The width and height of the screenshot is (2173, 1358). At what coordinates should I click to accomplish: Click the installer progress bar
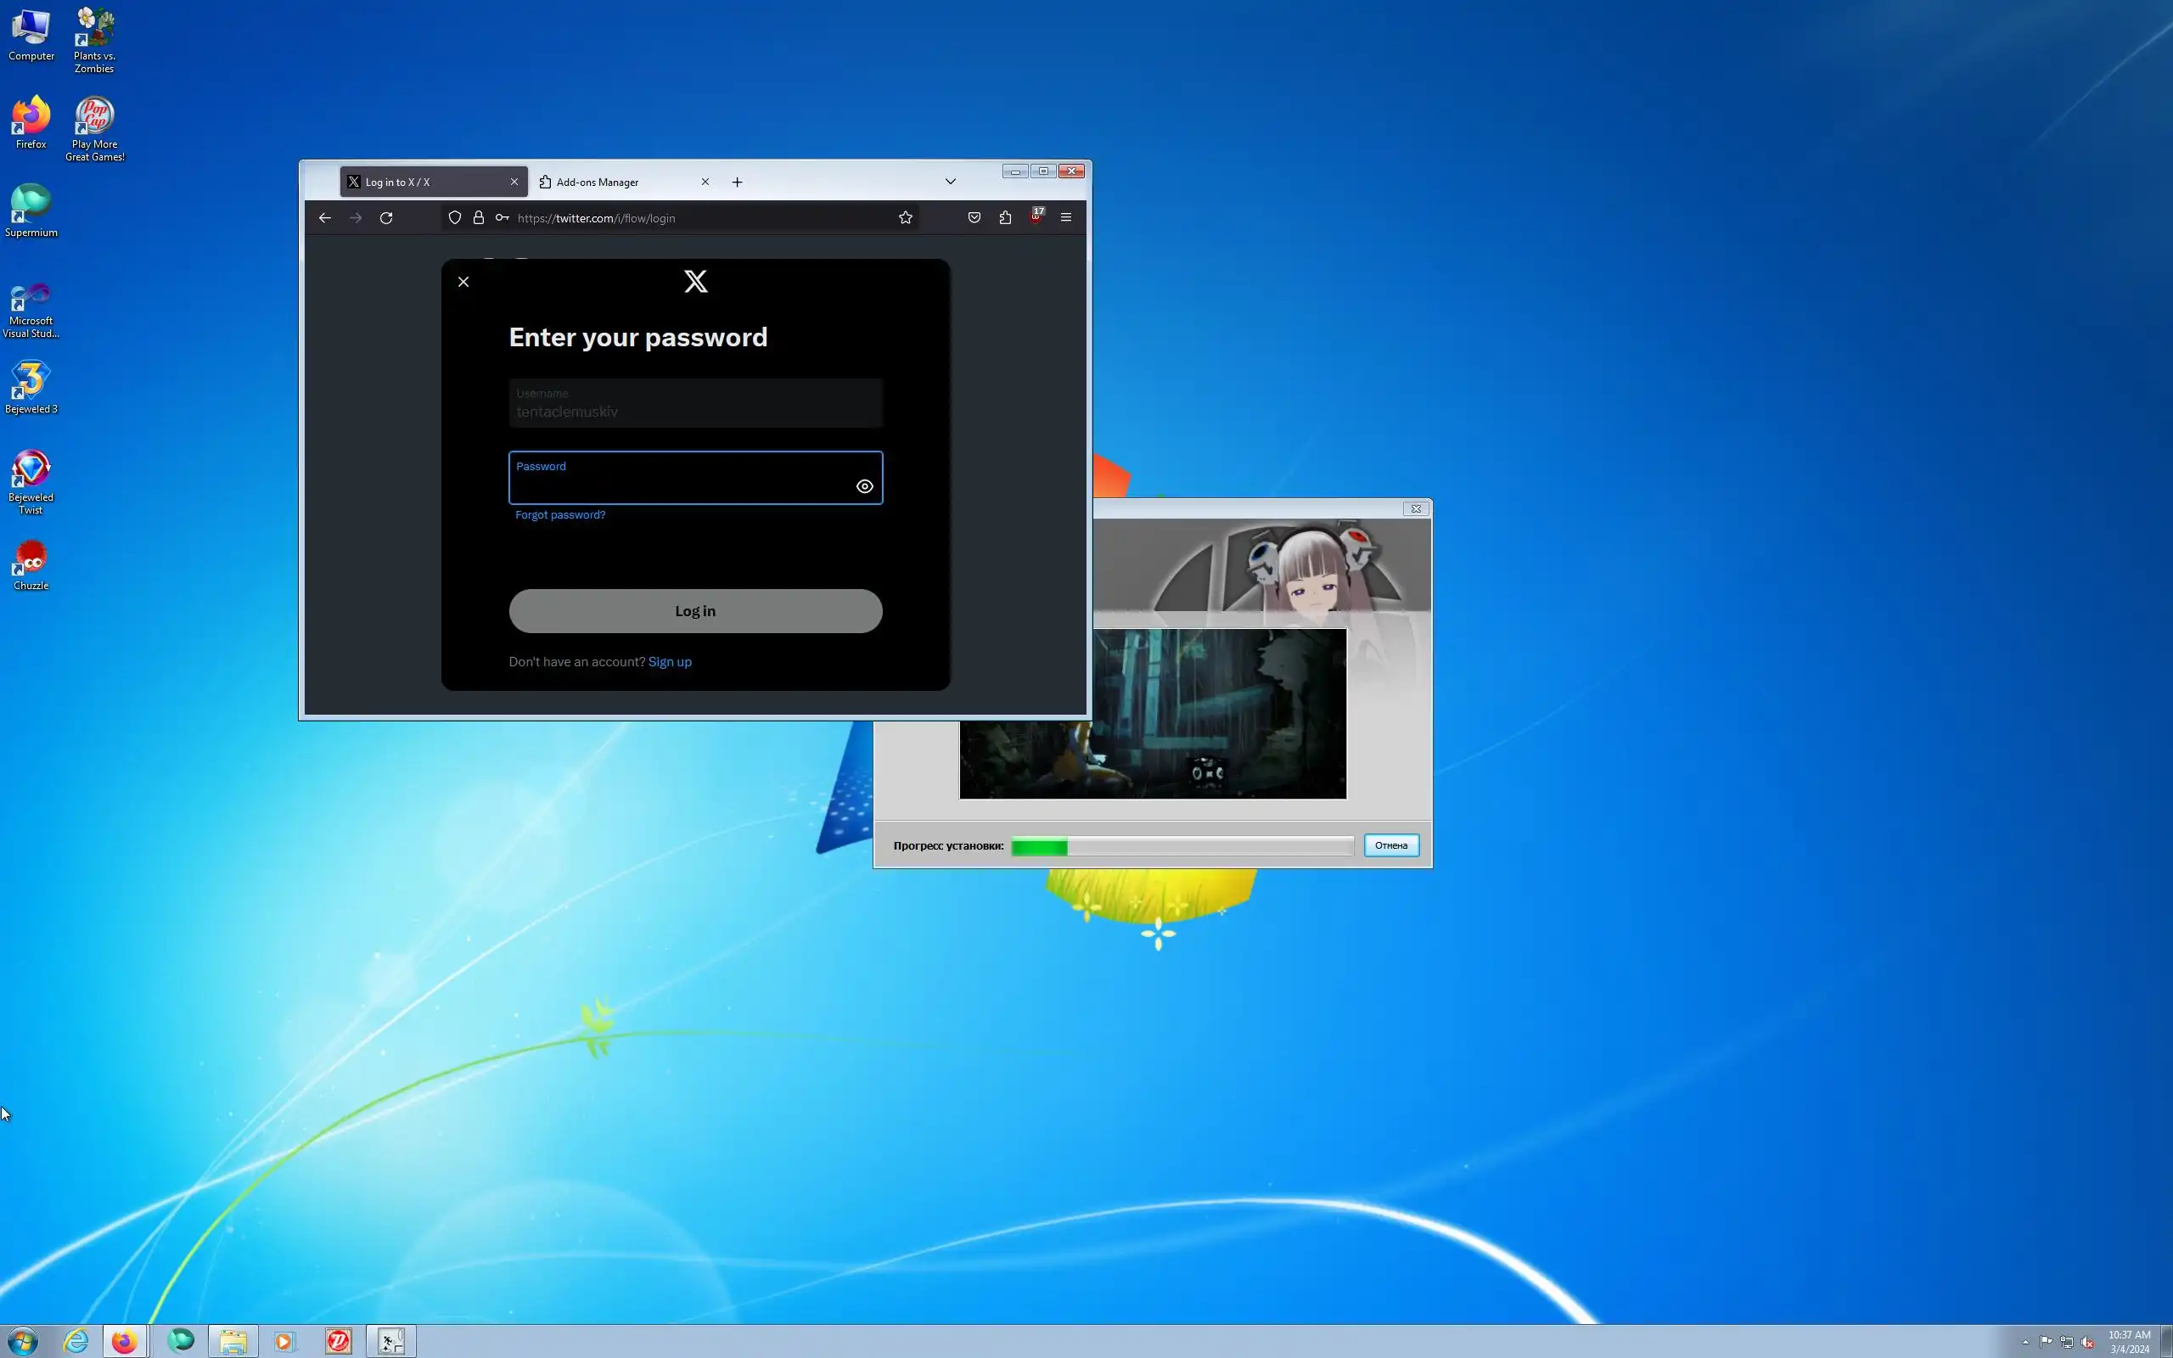1182,846
